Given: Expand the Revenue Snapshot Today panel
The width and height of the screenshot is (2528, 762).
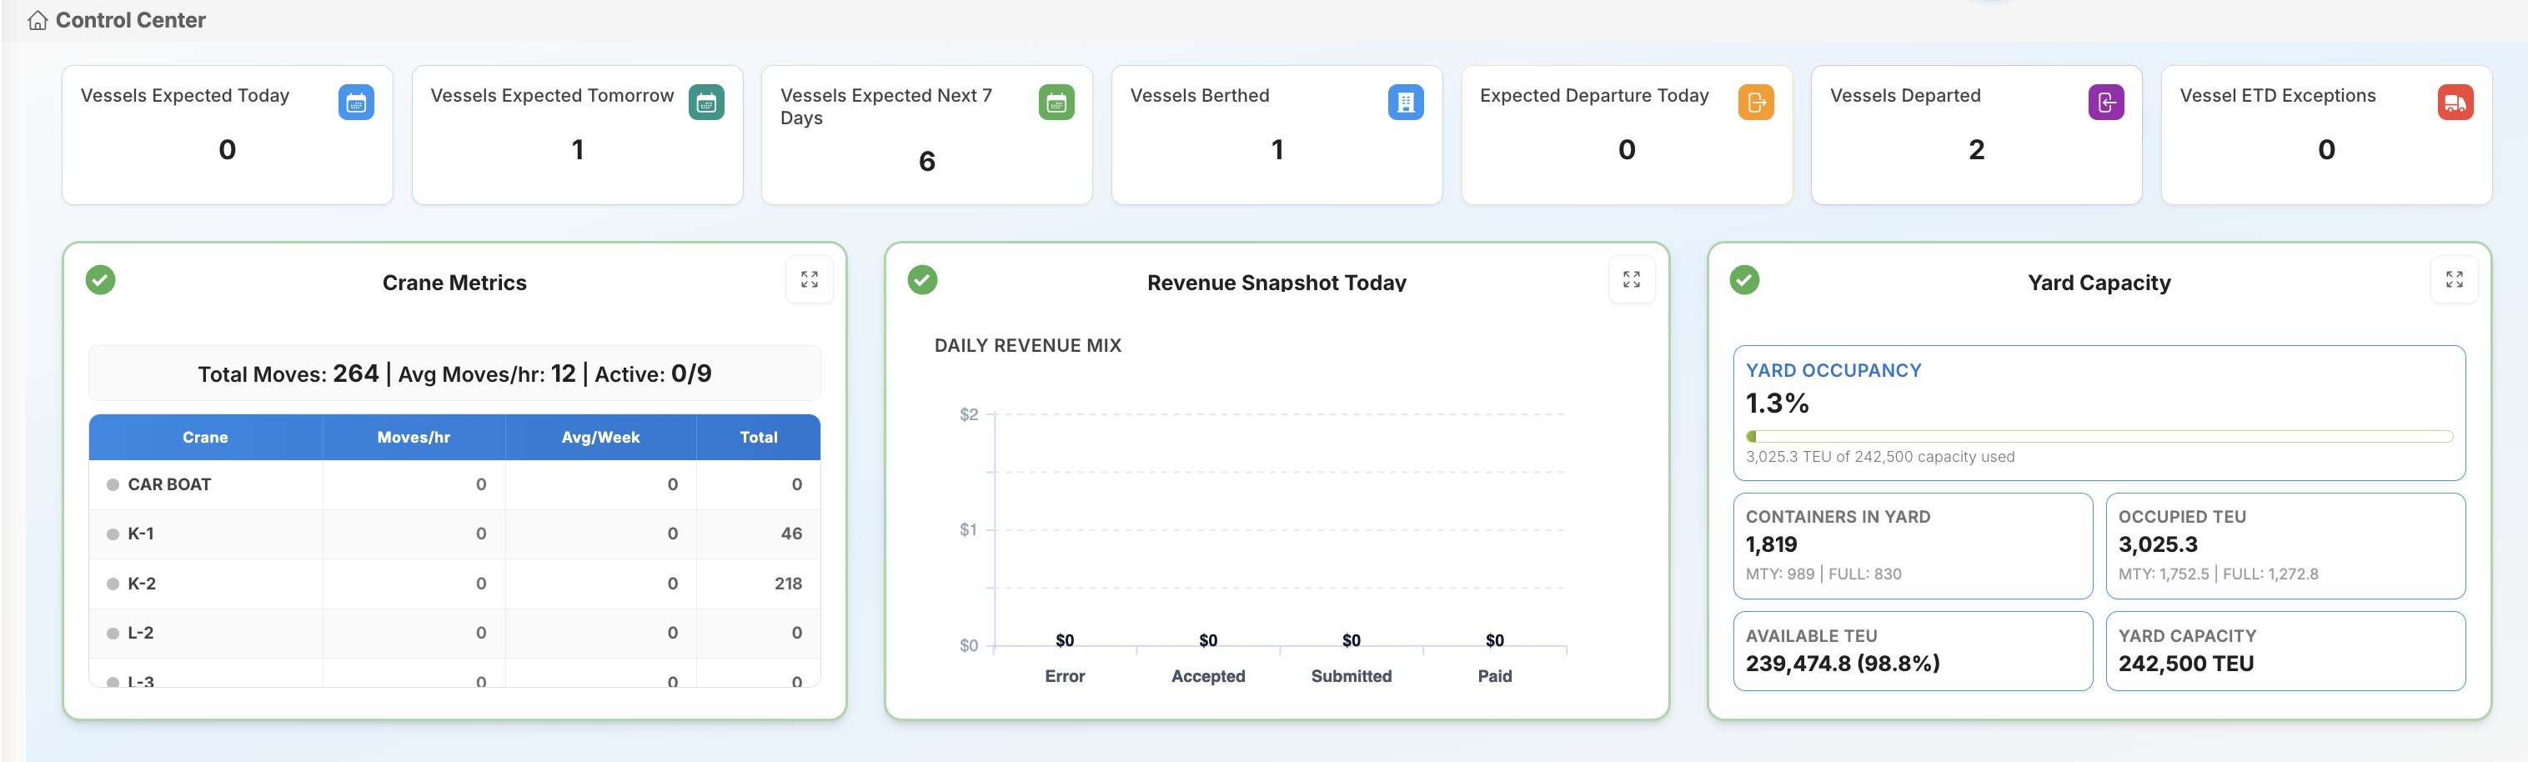Looking at the screenshot, I should (x=1631, y=279).
